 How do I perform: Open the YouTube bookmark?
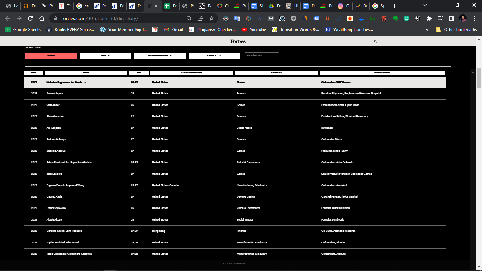click(253, 30)
